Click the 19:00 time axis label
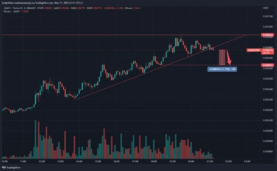This screenshot has width=277, height=171. pyautogui.click(x=172, y=161)
